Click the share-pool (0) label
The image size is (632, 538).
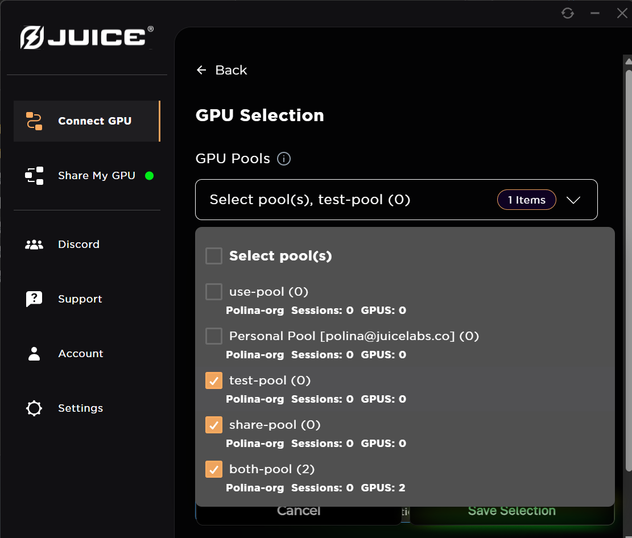click(x=275, y=425)
